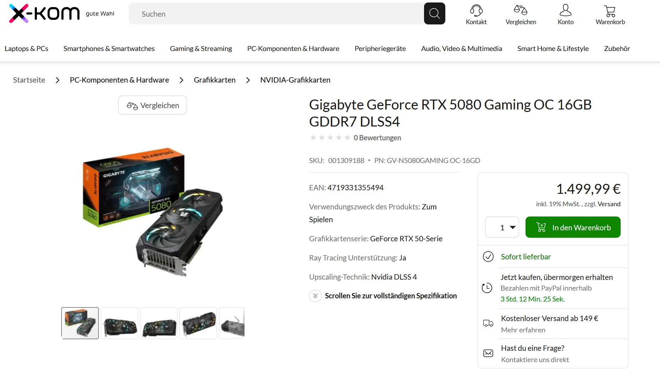Open 0 Bewertungen reviews link
Screen dimensions: 660x377
point(377,137)
